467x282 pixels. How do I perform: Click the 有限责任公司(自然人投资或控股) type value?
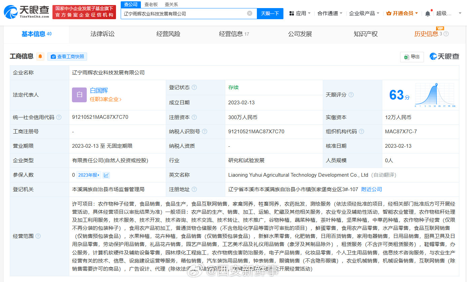110,161
